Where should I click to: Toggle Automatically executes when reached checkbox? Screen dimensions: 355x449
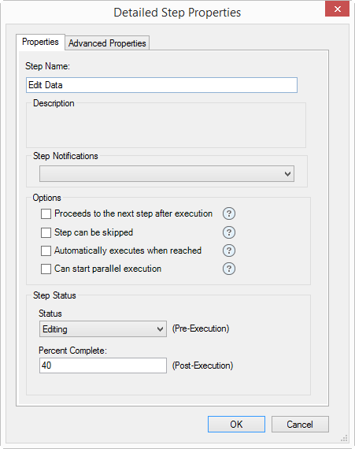(x=46, y=250)
